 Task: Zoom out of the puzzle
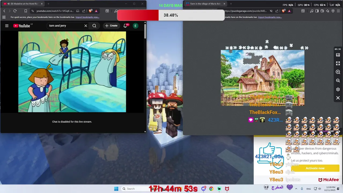tap(338, 81)
